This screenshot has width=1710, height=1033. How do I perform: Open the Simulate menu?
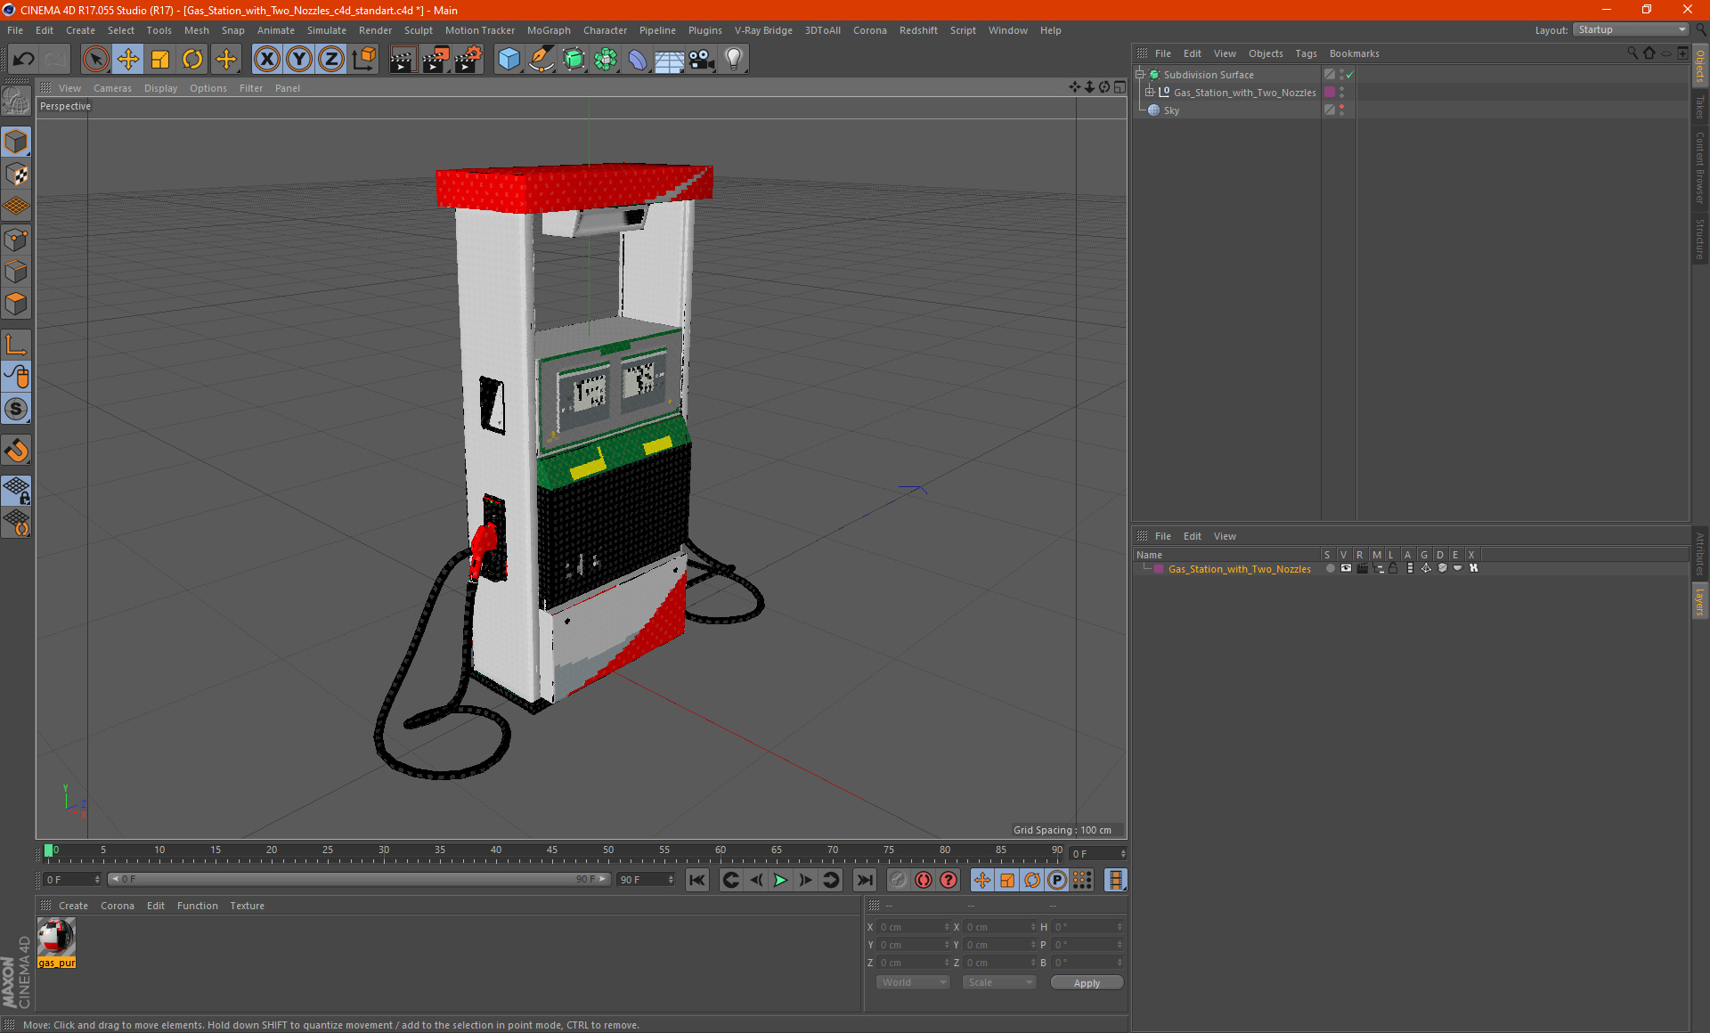pyautogui.click(x=327, y=30)
